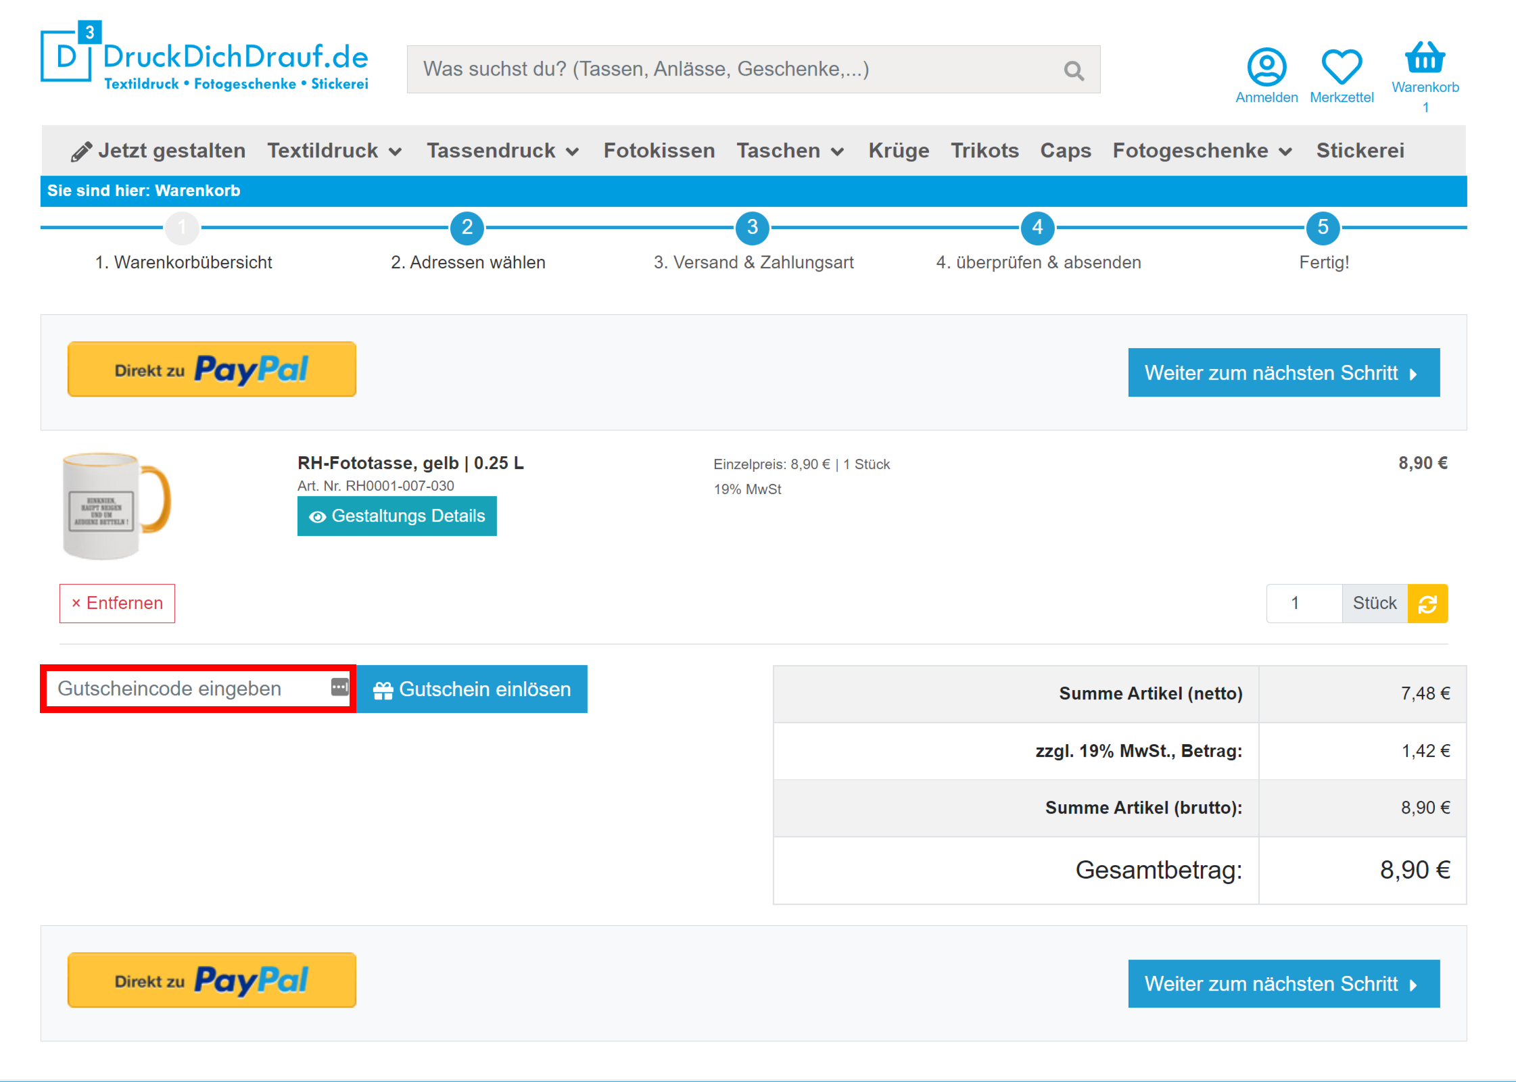
Task: Open the Warenkorb basket icon
Action: point(1425,57)
